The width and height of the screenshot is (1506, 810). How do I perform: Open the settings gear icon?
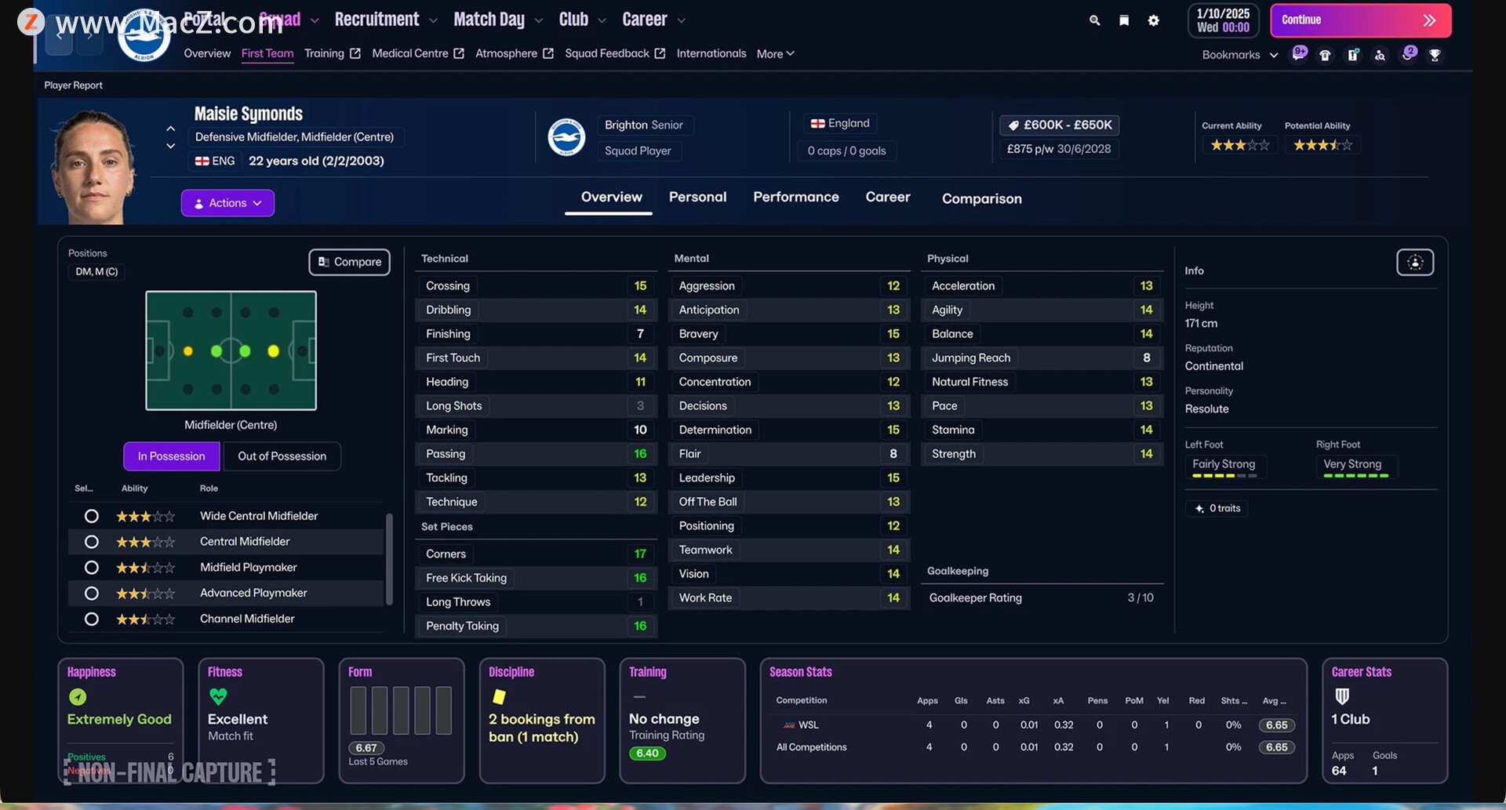pyautogui.click(x=1153, y=20)
